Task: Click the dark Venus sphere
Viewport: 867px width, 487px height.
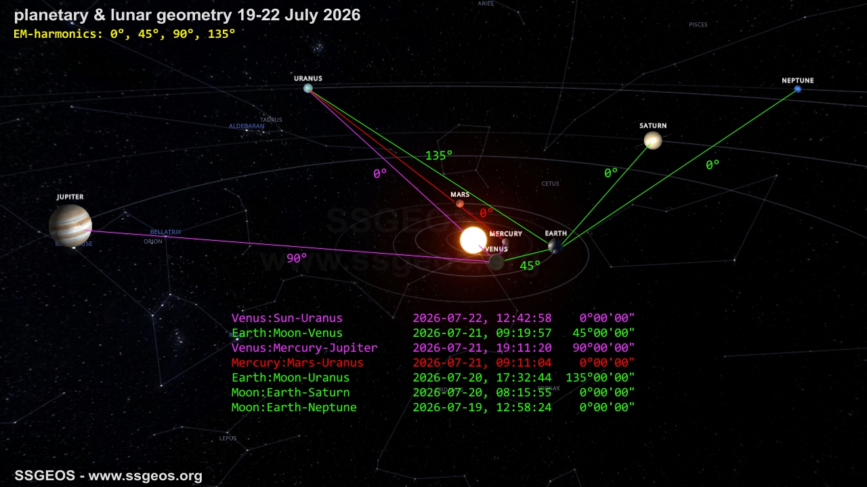Action: [496, 262]
